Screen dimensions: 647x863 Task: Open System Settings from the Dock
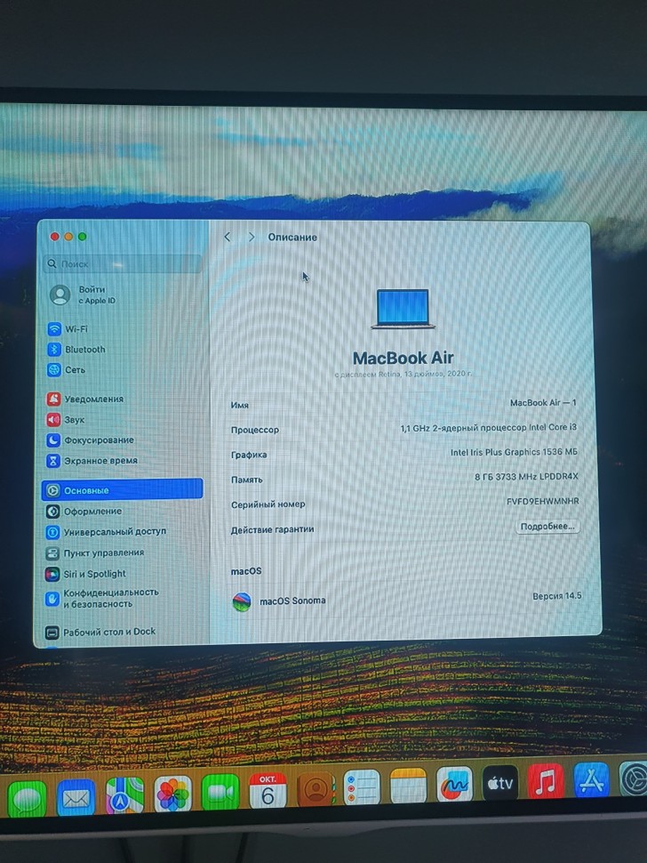click(x=634, y=778)
